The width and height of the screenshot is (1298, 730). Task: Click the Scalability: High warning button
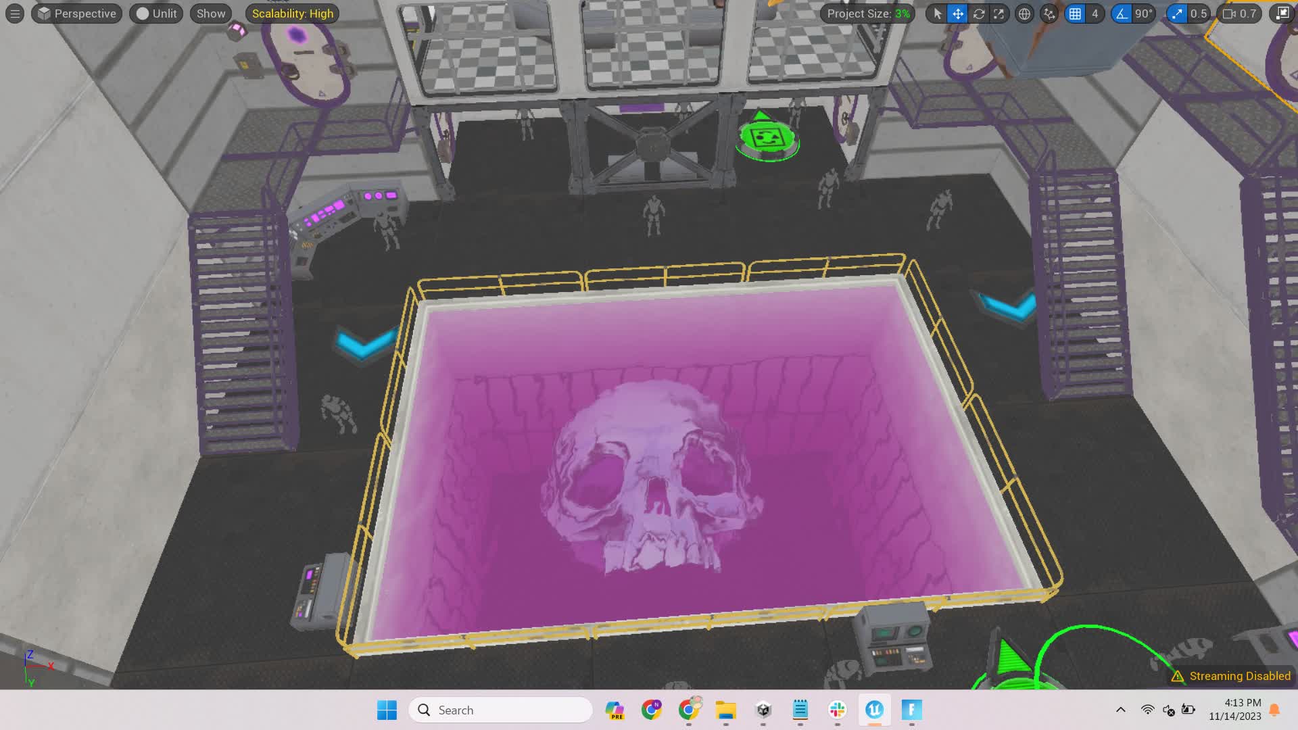tap(292, 14)
